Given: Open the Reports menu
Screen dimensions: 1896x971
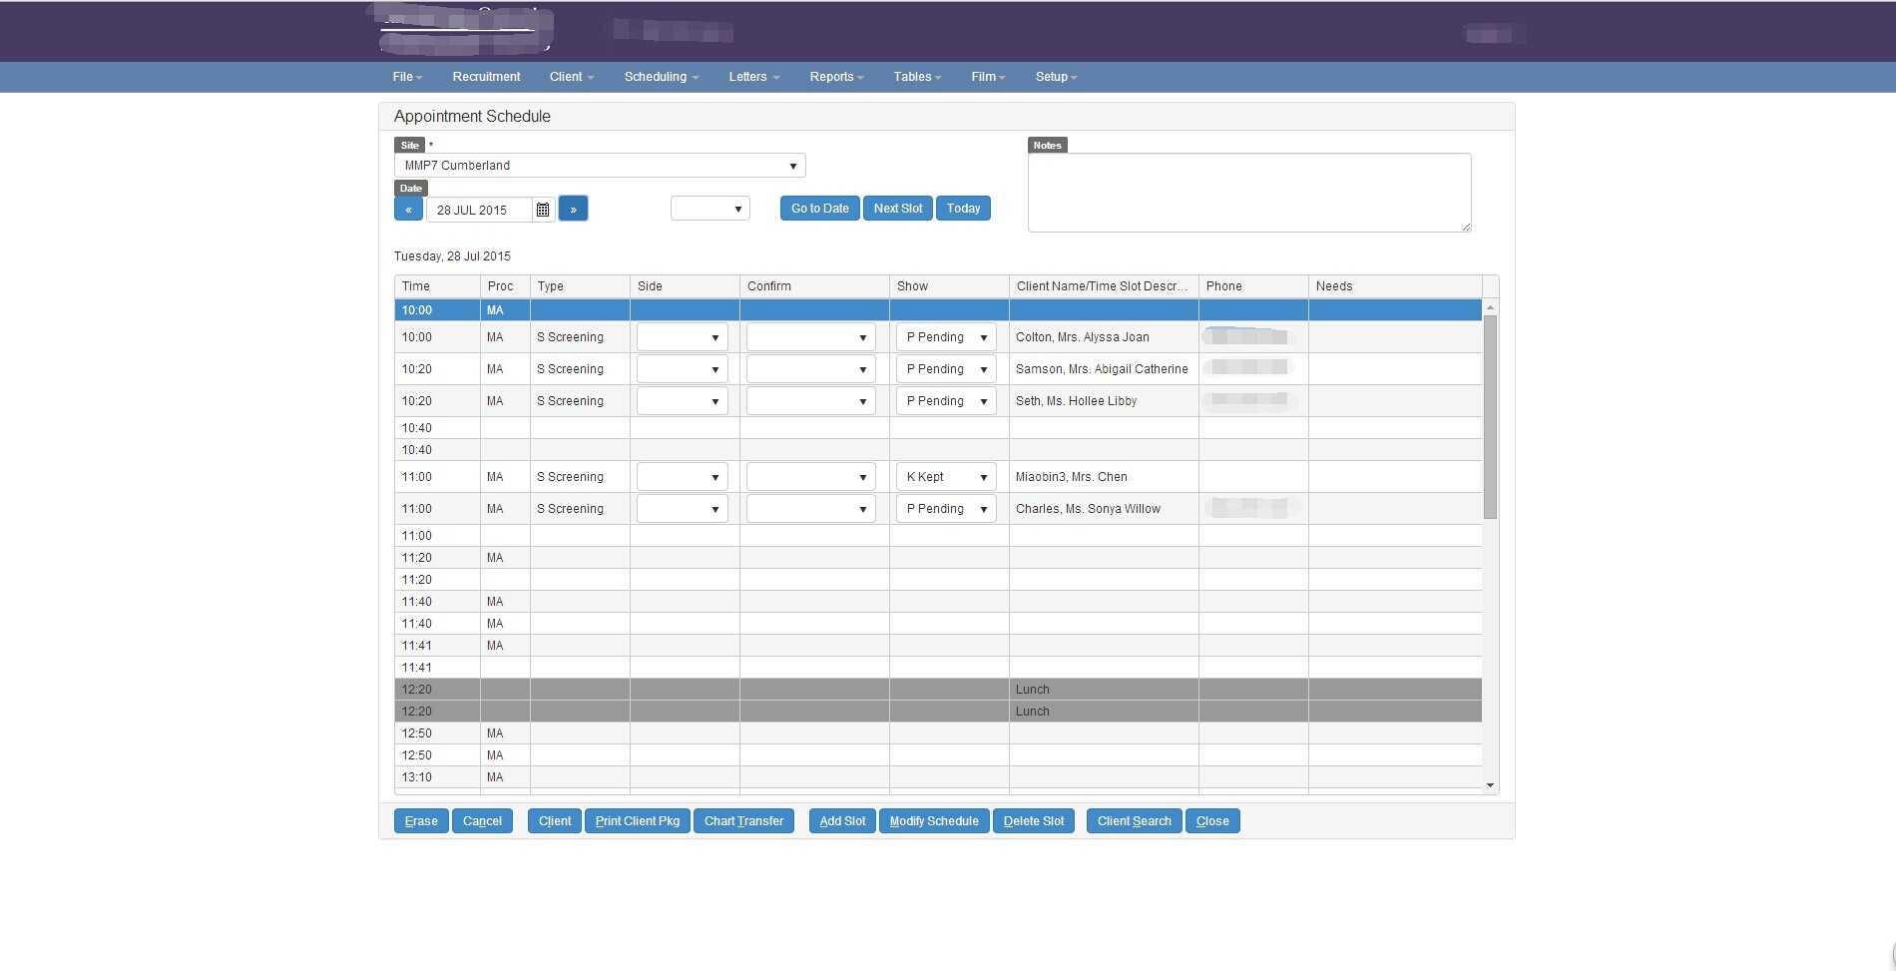Looking at the screenshot, I should coord(836,77).
